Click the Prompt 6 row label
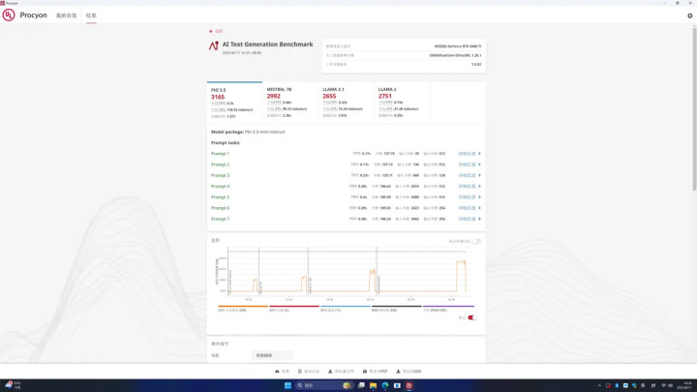 click(220, 208)
